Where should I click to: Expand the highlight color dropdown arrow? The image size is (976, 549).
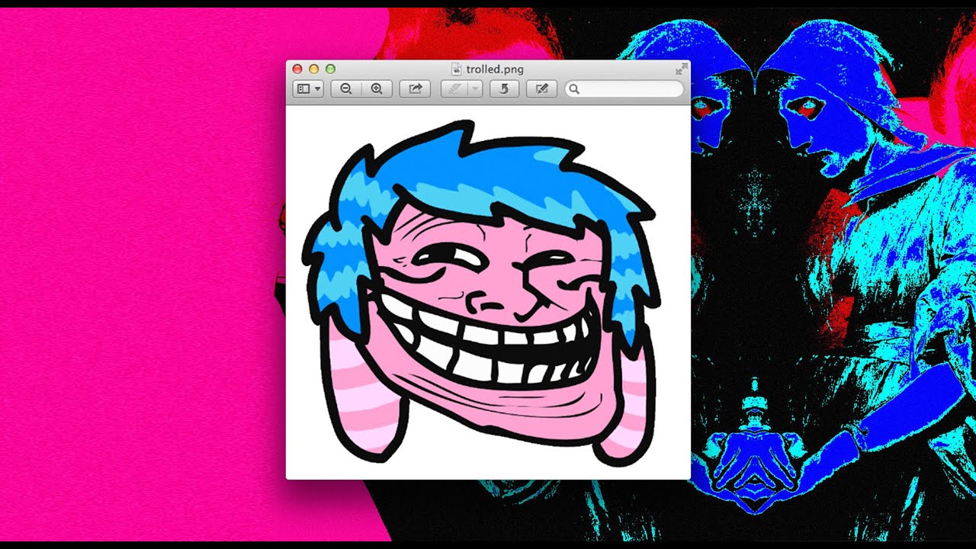click(474, 89)
